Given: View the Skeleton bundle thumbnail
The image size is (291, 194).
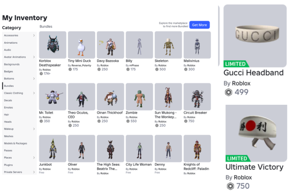Looking at the screenshot, I should tap(168, 45).
